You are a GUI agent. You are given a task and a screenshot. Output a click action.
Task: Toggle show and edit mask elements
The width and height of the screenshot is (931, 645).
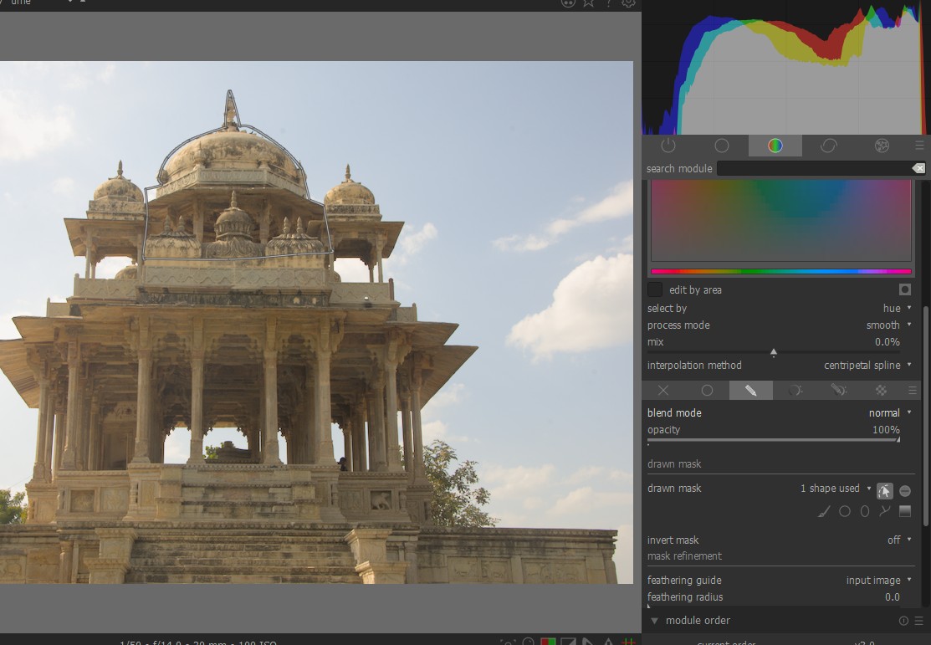[x=885, y=490]
